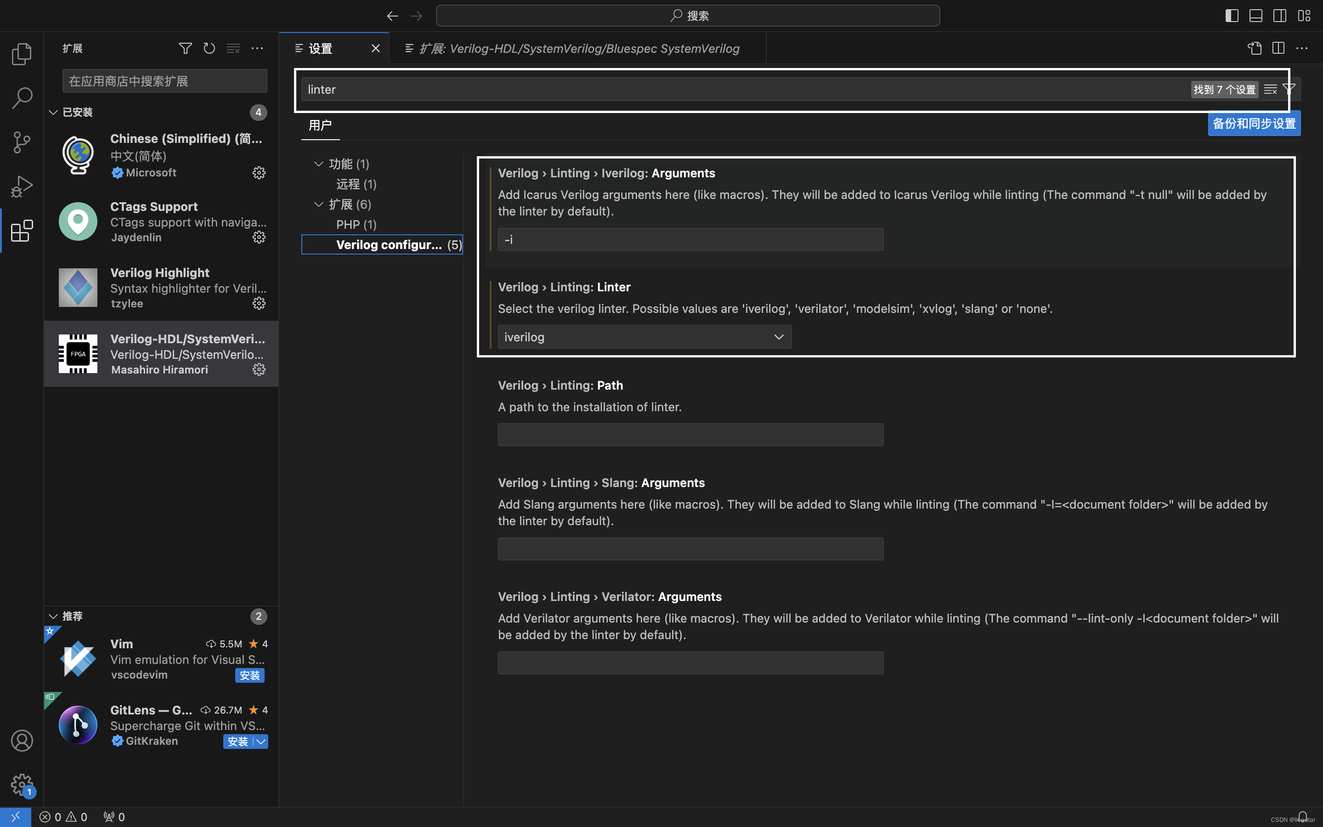
Task: Click the Verilog Linting Path input field
Action: point(690,435)
